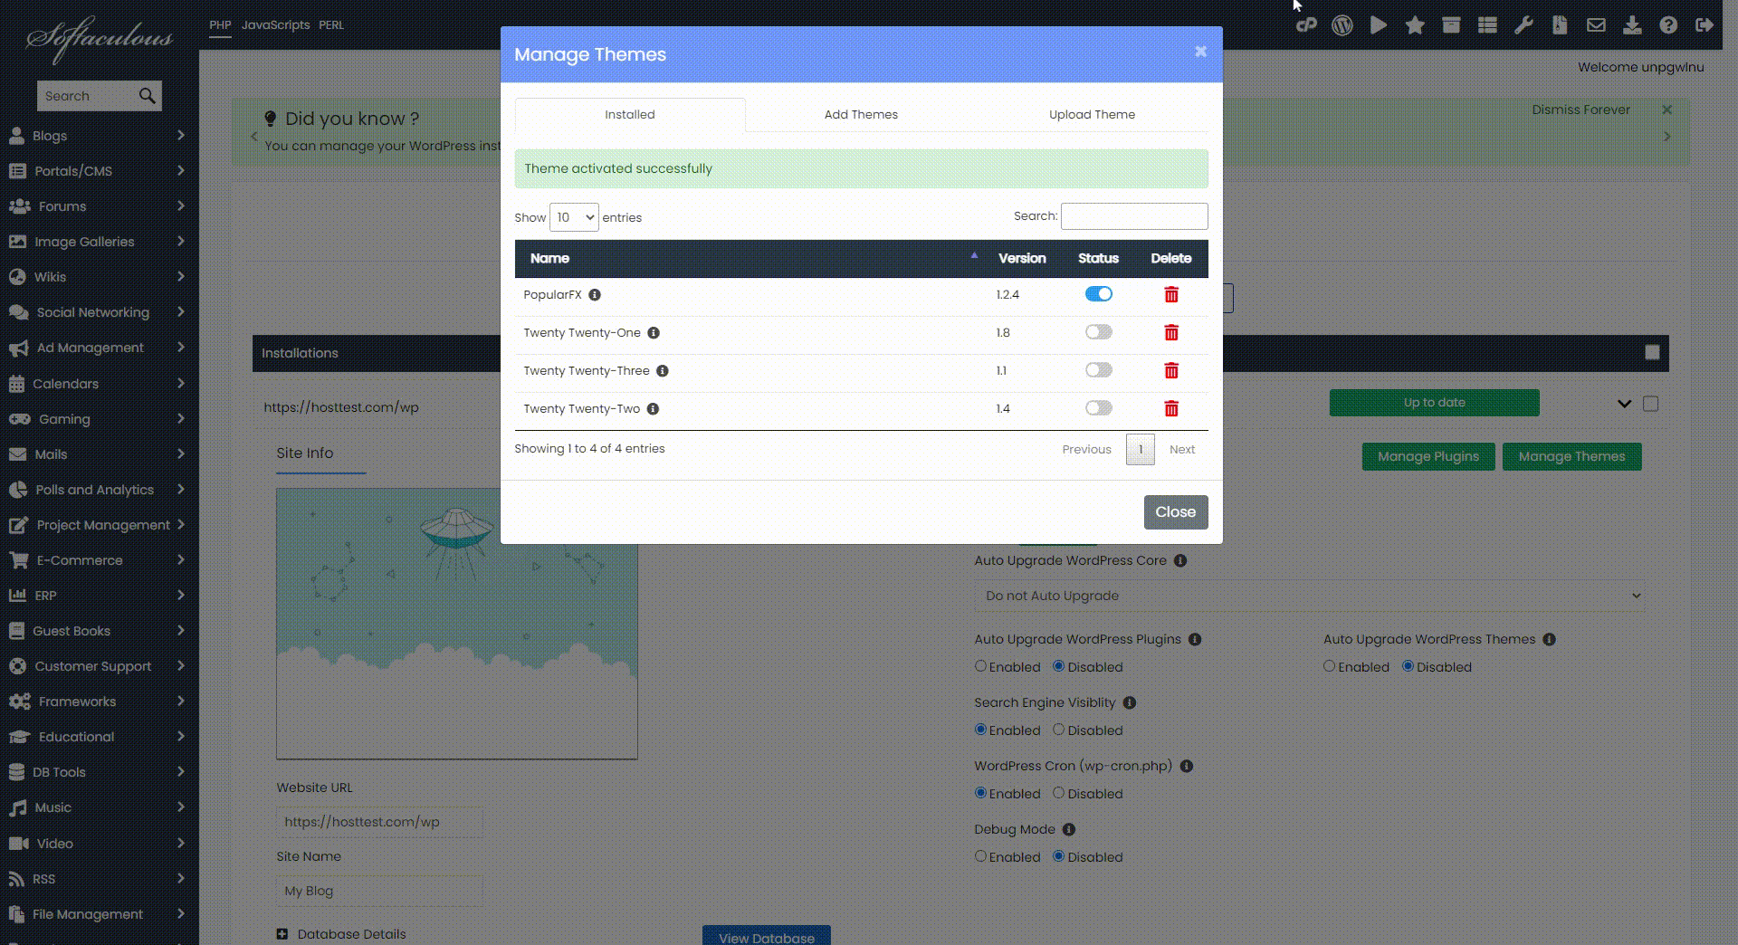Delete the Twenty Twenty-One theme
Screen dimensions: 1738x945
pyautogui.click(x=1171, y=333)
